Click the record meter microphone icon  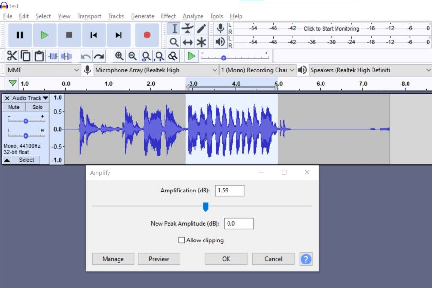coord(220,28)
